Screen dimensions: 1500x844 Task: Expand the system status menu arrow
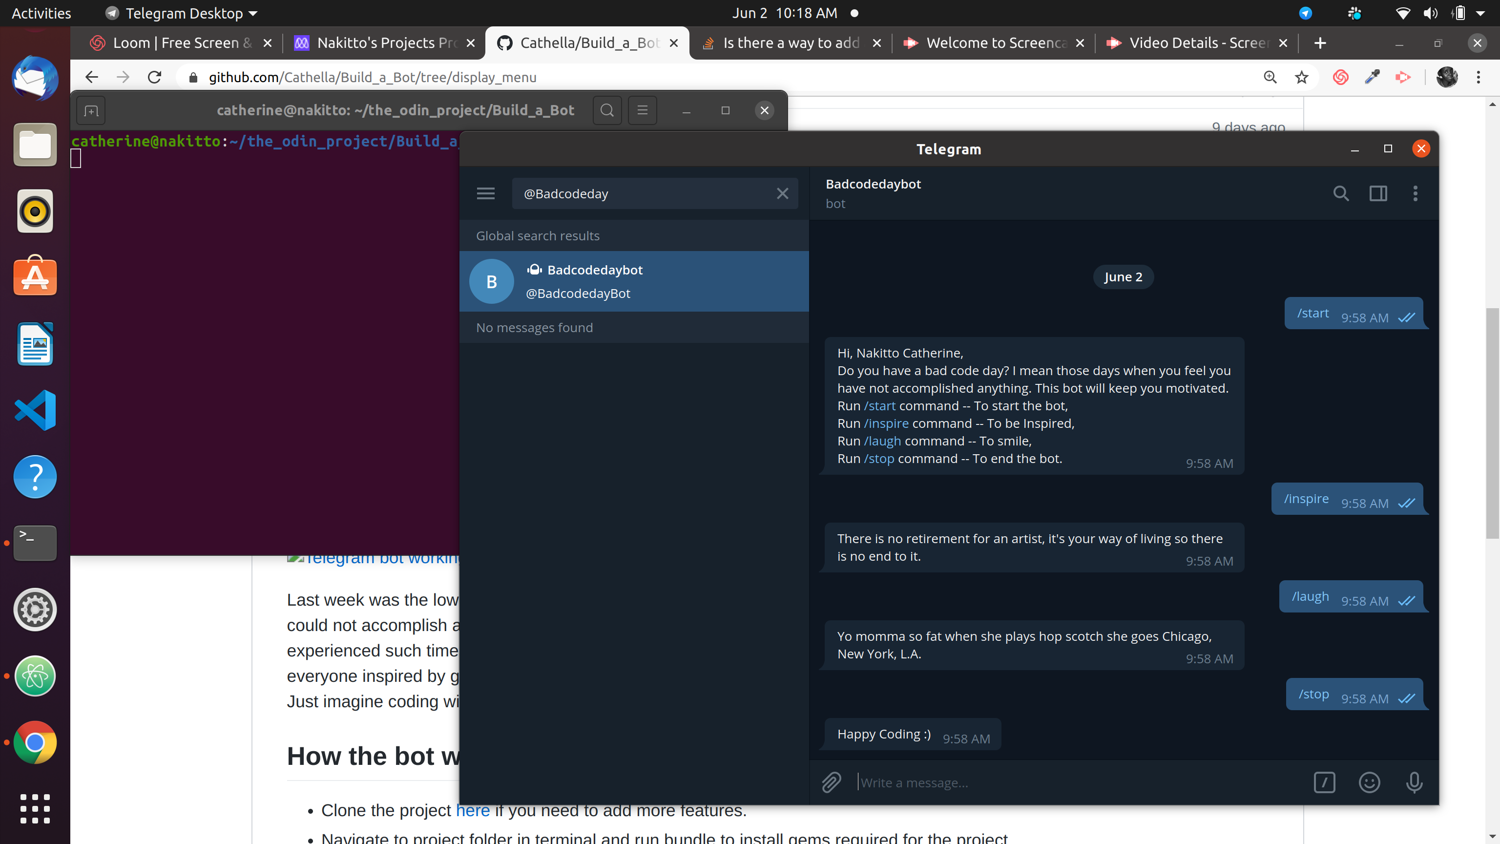(1480, 13)
